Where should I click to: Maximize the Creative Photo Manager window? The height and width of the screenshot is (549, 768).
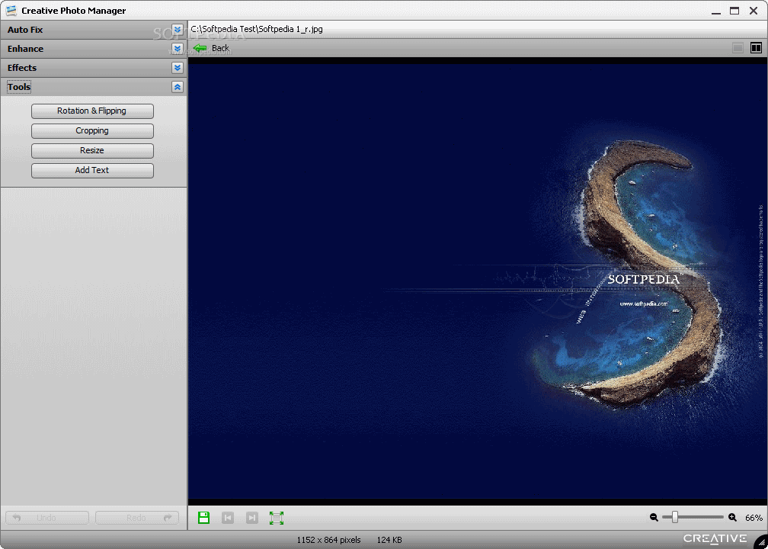[x=734, y=11]
